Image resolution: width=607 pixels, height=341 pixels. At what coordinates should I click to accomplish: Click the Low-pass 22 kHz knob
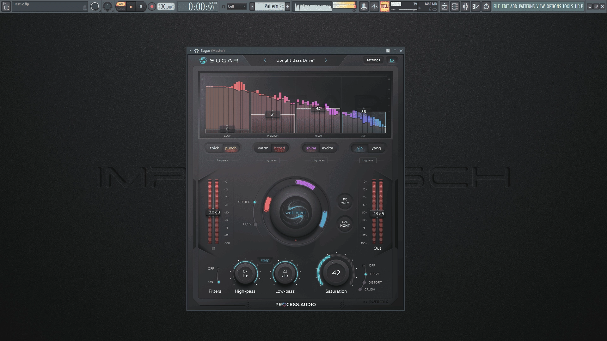285,273
